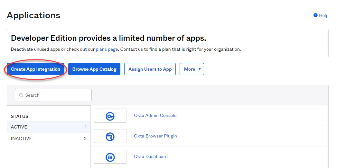Click the Help question mark icon
337x168 pixels.
tap(315, 15)
